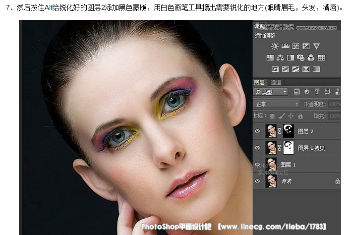Image resolution: width=351 pixels, height=235 pixels.
Task: Add a Hue/Saturation adjustment layer
Action: click(270, 58)
